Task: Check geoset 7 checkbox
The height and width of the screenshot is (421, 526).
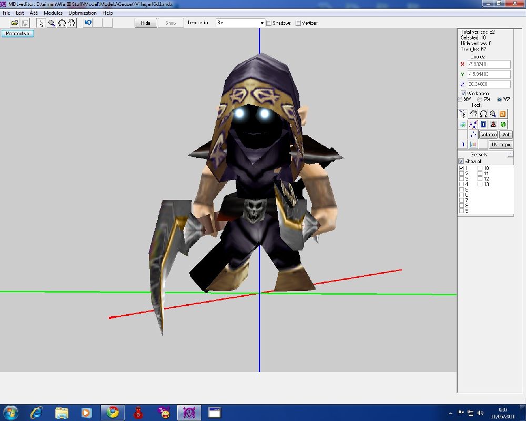Action: 462,200
